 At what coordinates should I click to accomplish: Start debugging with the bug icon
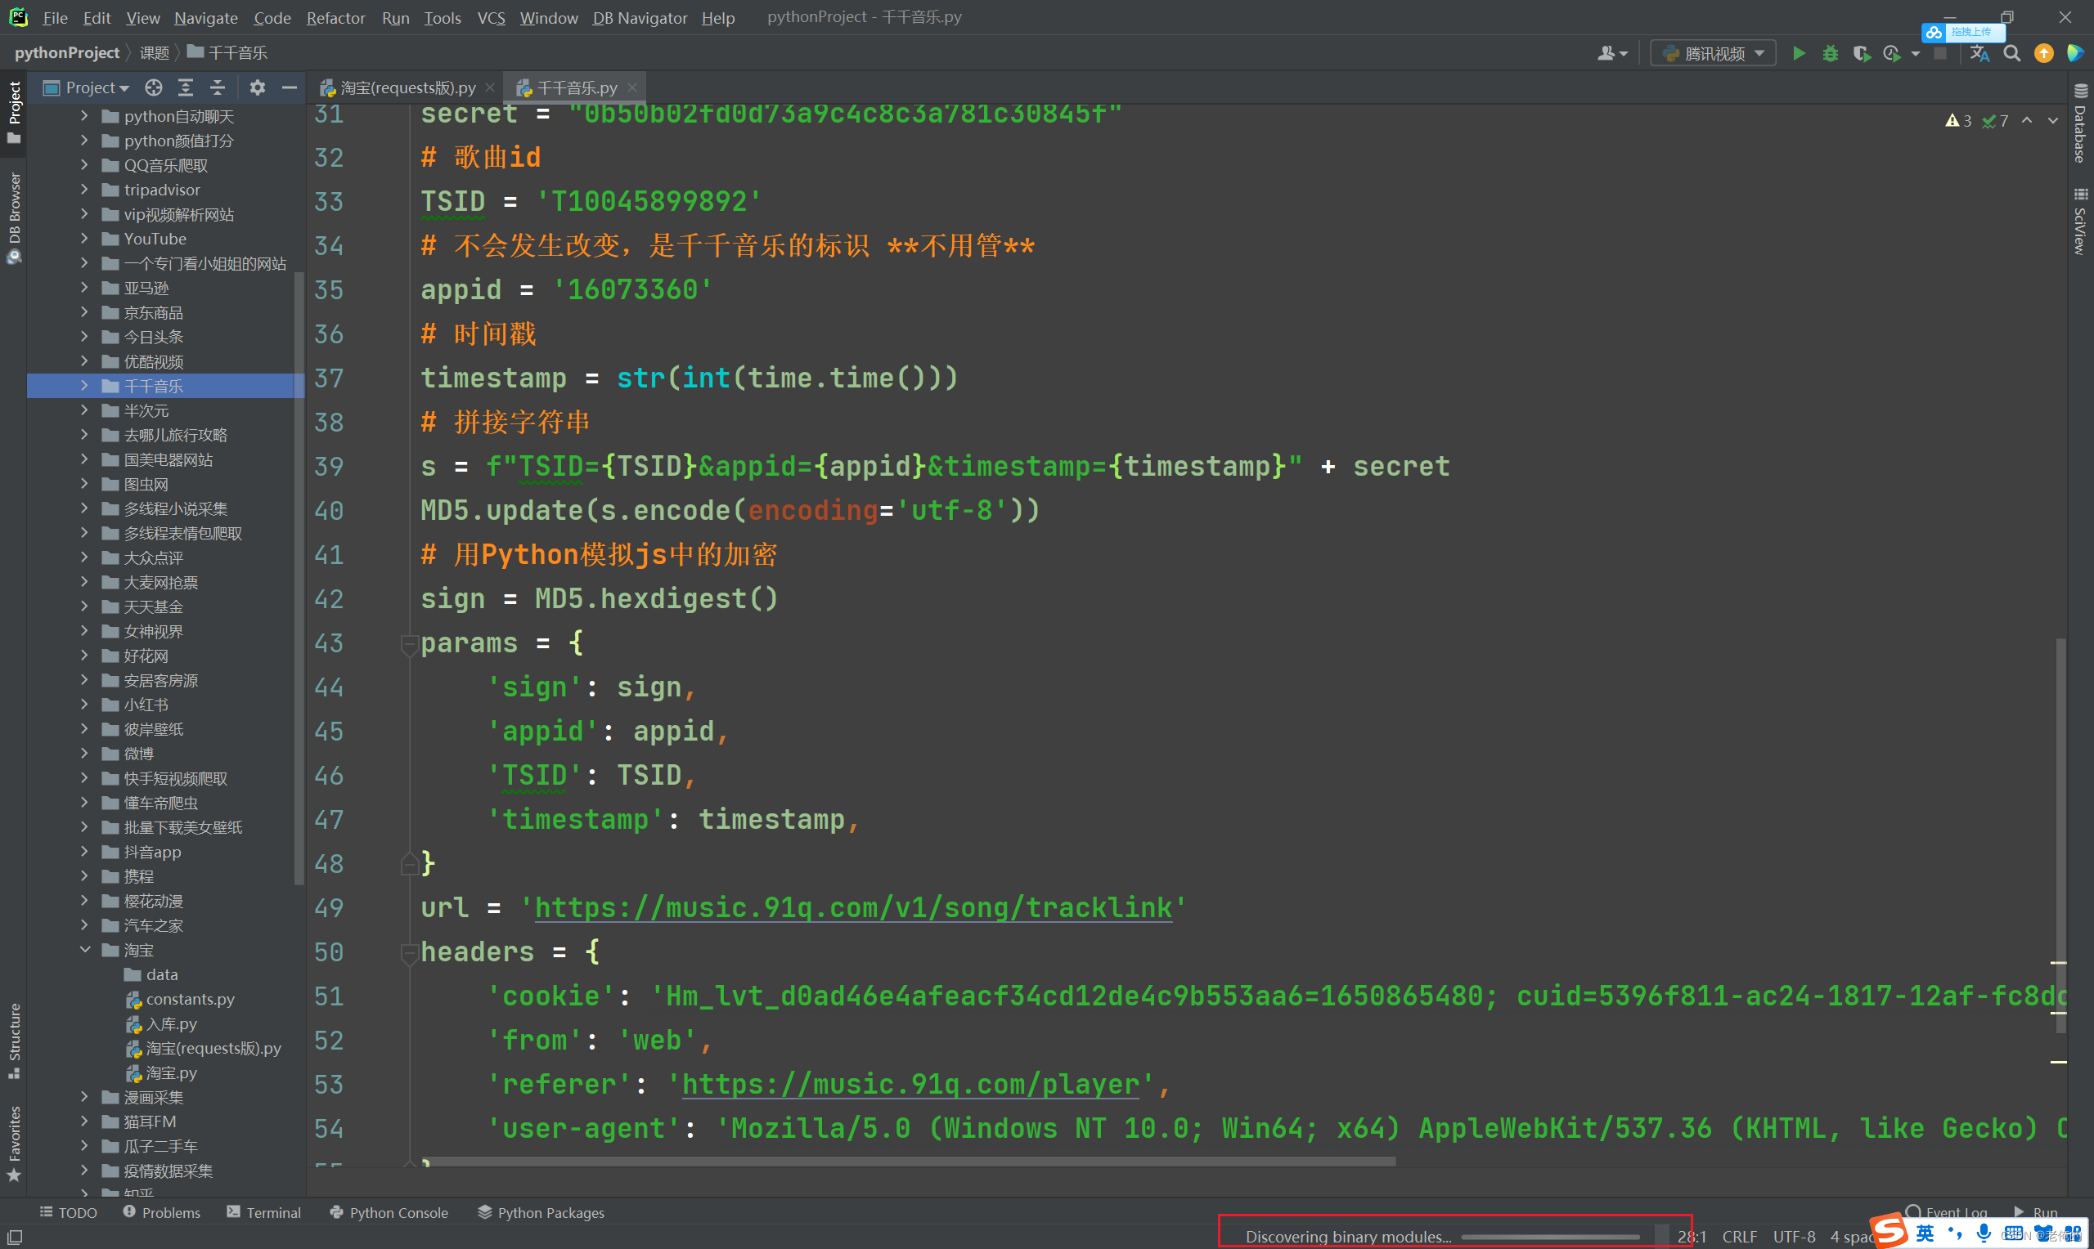pos(1830,52)
